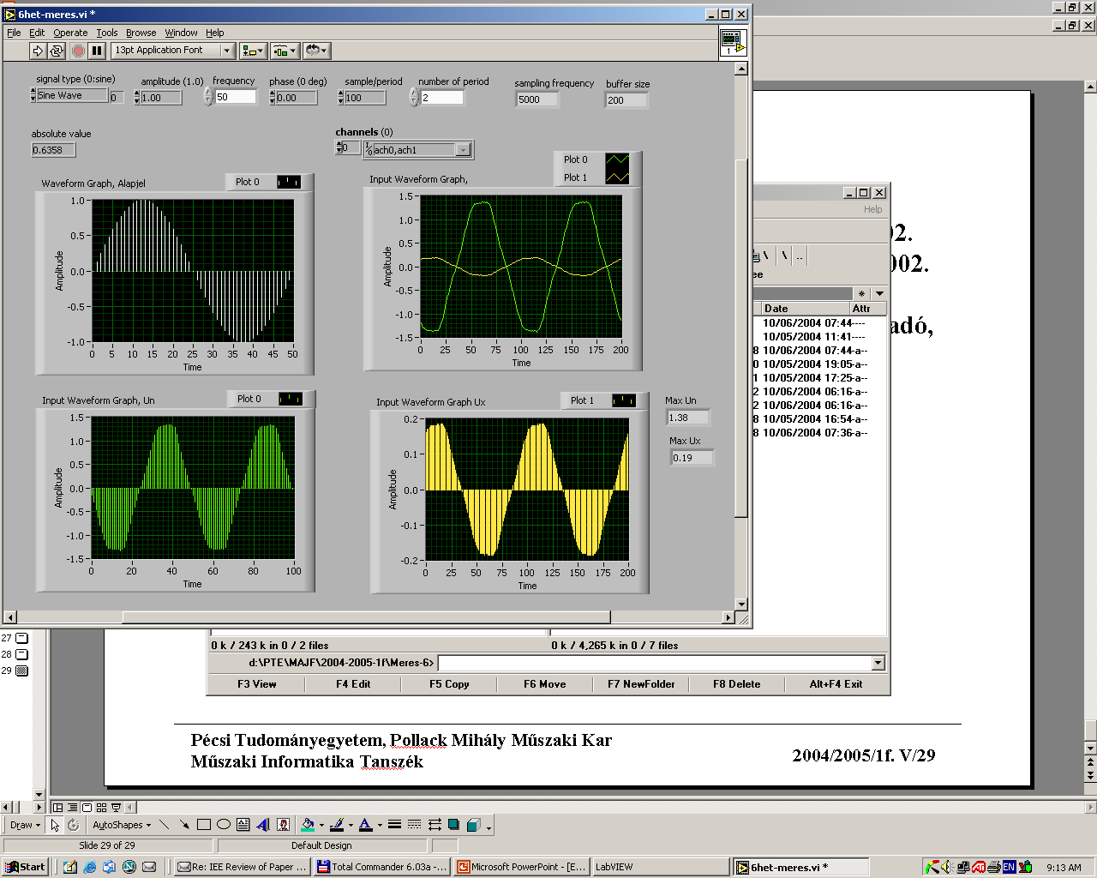Click Plot 1 legend of Ux graph
Screen dimensions: 1097x878
click(x=624, y=400)
